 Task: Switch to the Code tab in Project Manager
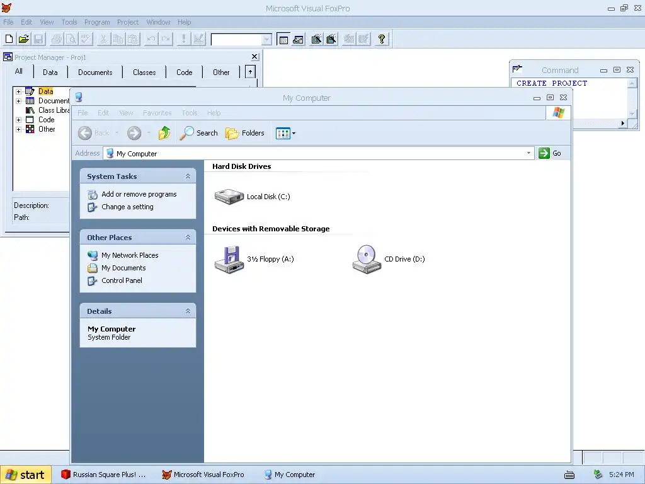(185, 72)
